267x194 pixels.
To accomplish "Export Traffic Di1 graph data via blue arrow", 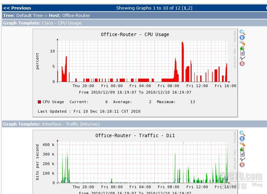I will coord(242,139).
